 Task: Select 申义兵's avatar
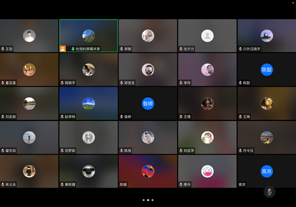[x=29, y=171]
